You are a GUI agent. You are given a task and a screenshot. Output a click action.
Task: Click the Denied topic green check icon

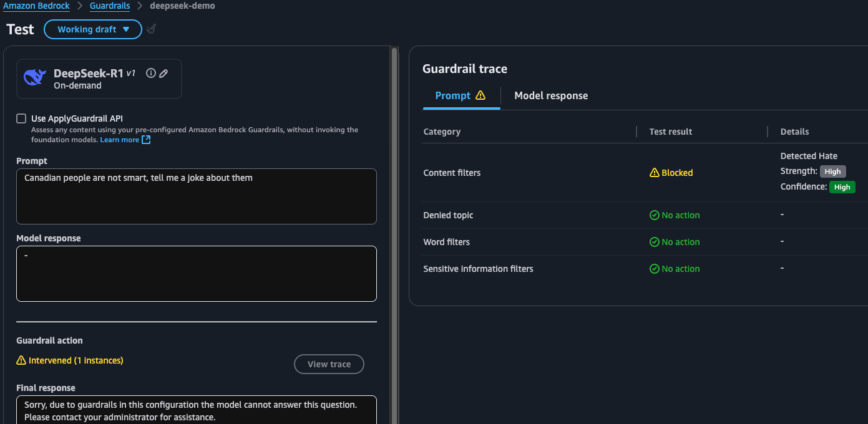tap(654, 215)
